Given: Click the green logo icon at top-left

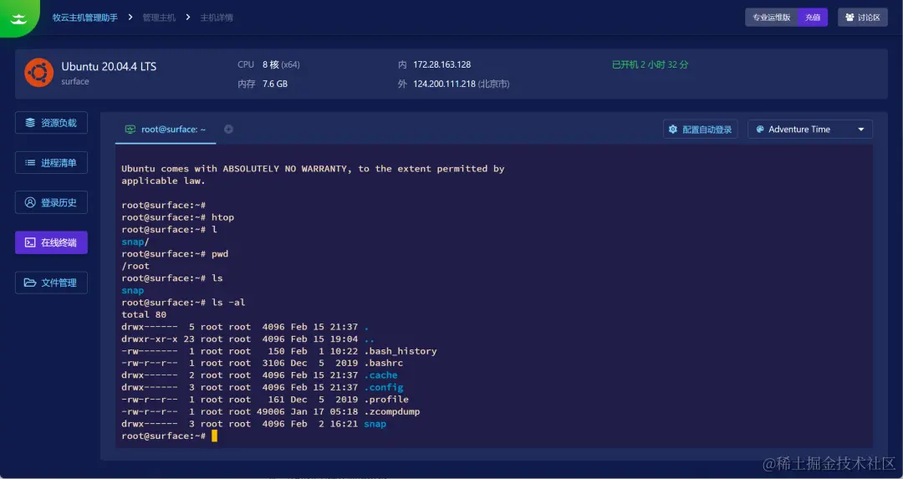Looking at the screenshot, I should 19,18.
